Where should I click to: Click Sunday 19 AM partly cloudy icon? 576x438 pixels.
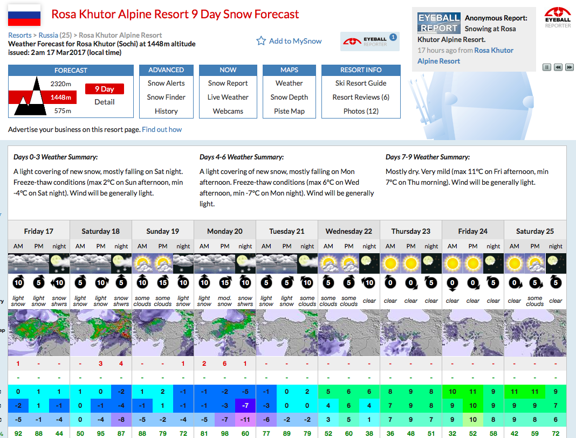tap(142, 263)
